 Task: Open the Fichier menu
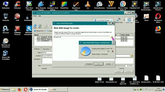pyautogui.click(x=35, y=16)
